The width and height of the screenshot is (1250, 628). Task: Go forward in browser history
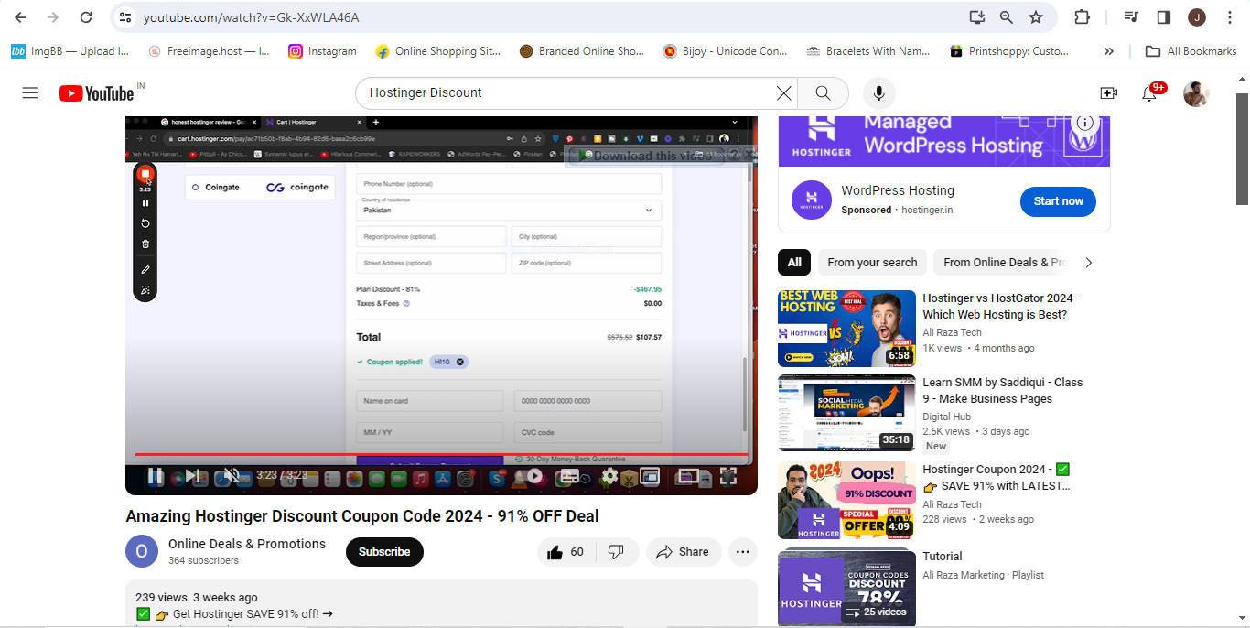click(x=53, y=17)
